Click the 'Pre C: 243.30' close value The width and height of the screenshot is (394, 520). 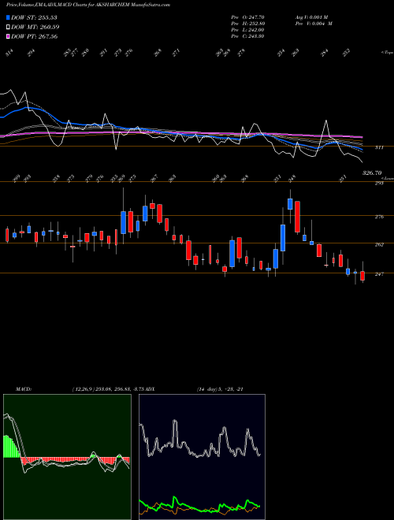[x=247, y=36]
